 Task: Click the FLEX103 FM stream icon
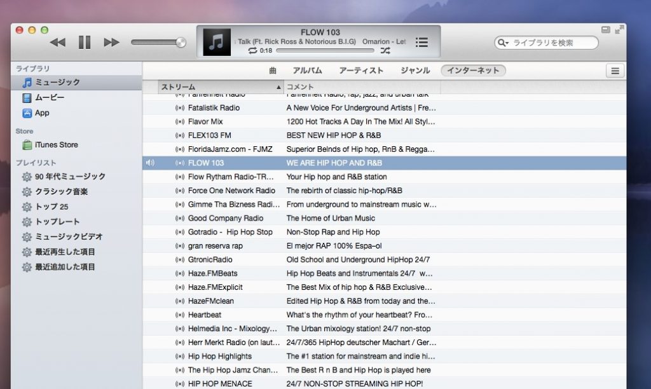pyautogui.click(x=180, y=135)
